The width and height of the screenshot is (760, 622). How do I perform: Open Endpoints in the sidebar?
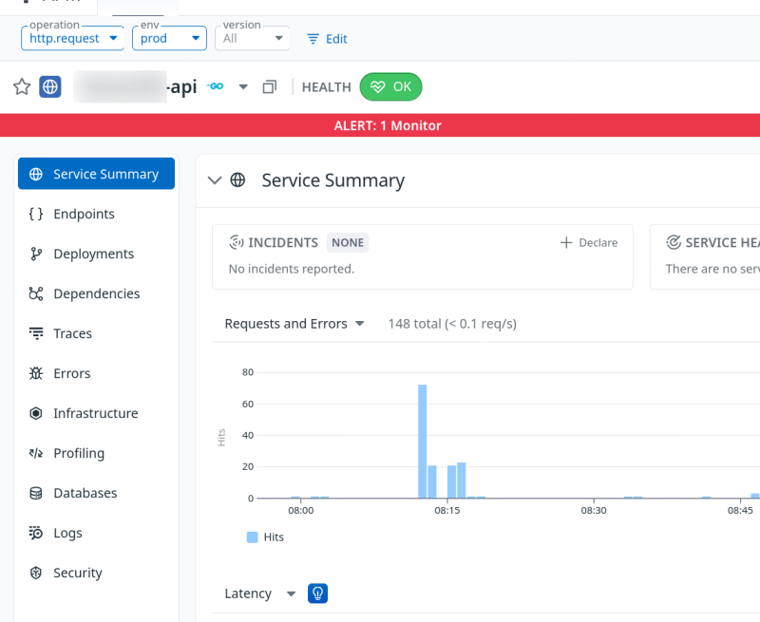tap(84, 214)
